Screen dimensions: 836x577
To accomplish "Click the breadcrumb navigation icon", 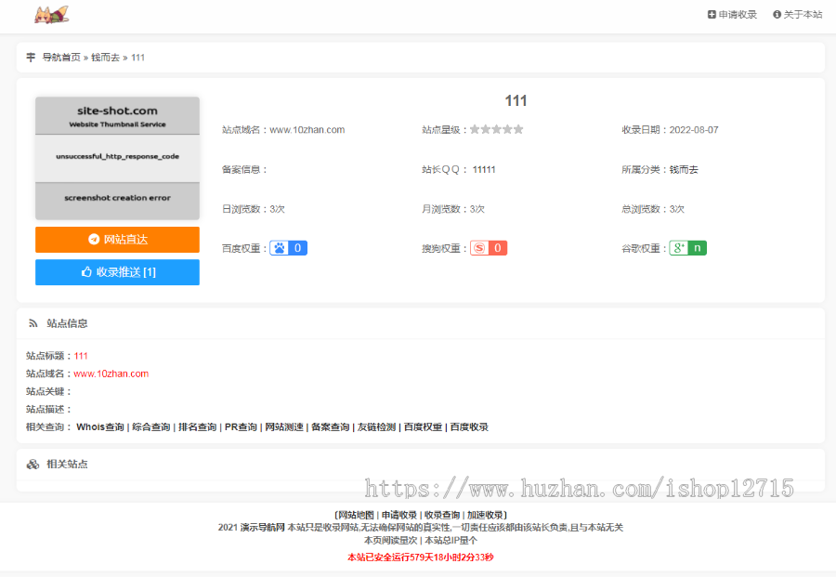I will 31,57.
